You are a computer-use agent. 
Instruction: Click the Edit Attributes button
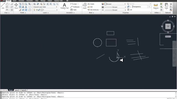click(93, 10)
